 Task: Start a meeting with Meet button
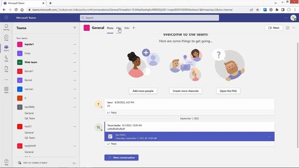(x=274, y=28)
